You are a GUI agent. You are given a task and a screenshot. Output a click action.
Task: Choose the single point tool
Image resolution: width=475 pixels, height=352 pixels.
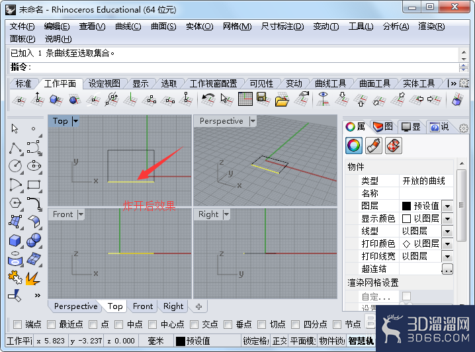point(33,129)
